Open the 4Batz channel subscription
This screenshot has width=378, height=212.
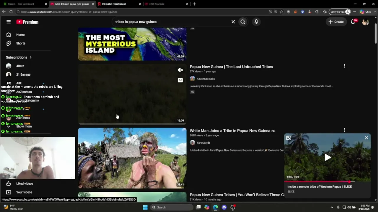[20, 66]
